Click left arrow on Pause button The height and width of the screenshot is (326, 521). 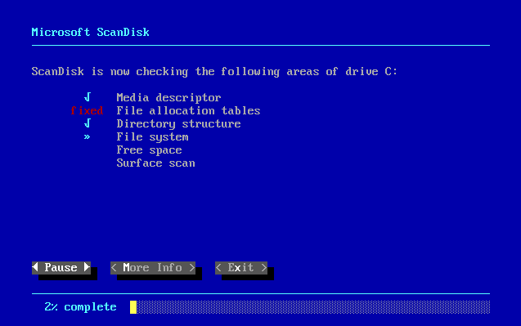(x=35, y=267)
